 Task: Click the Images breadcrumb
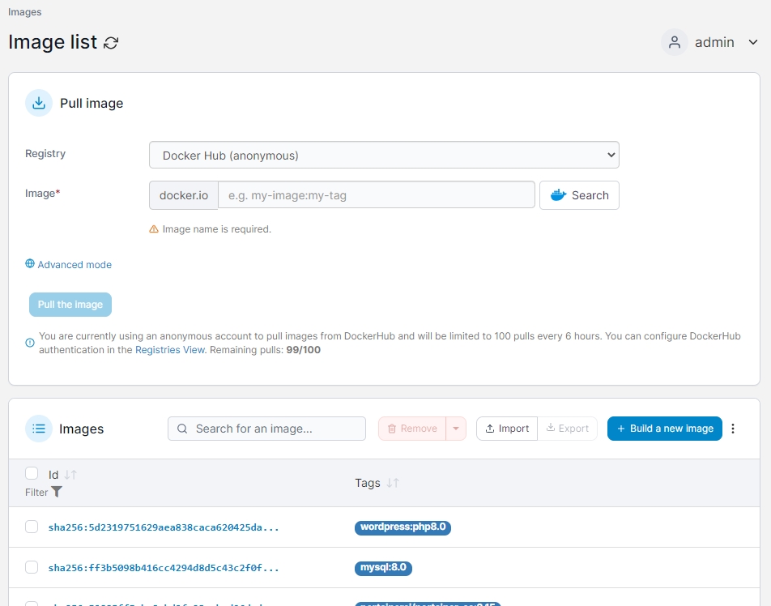(25, 12)
